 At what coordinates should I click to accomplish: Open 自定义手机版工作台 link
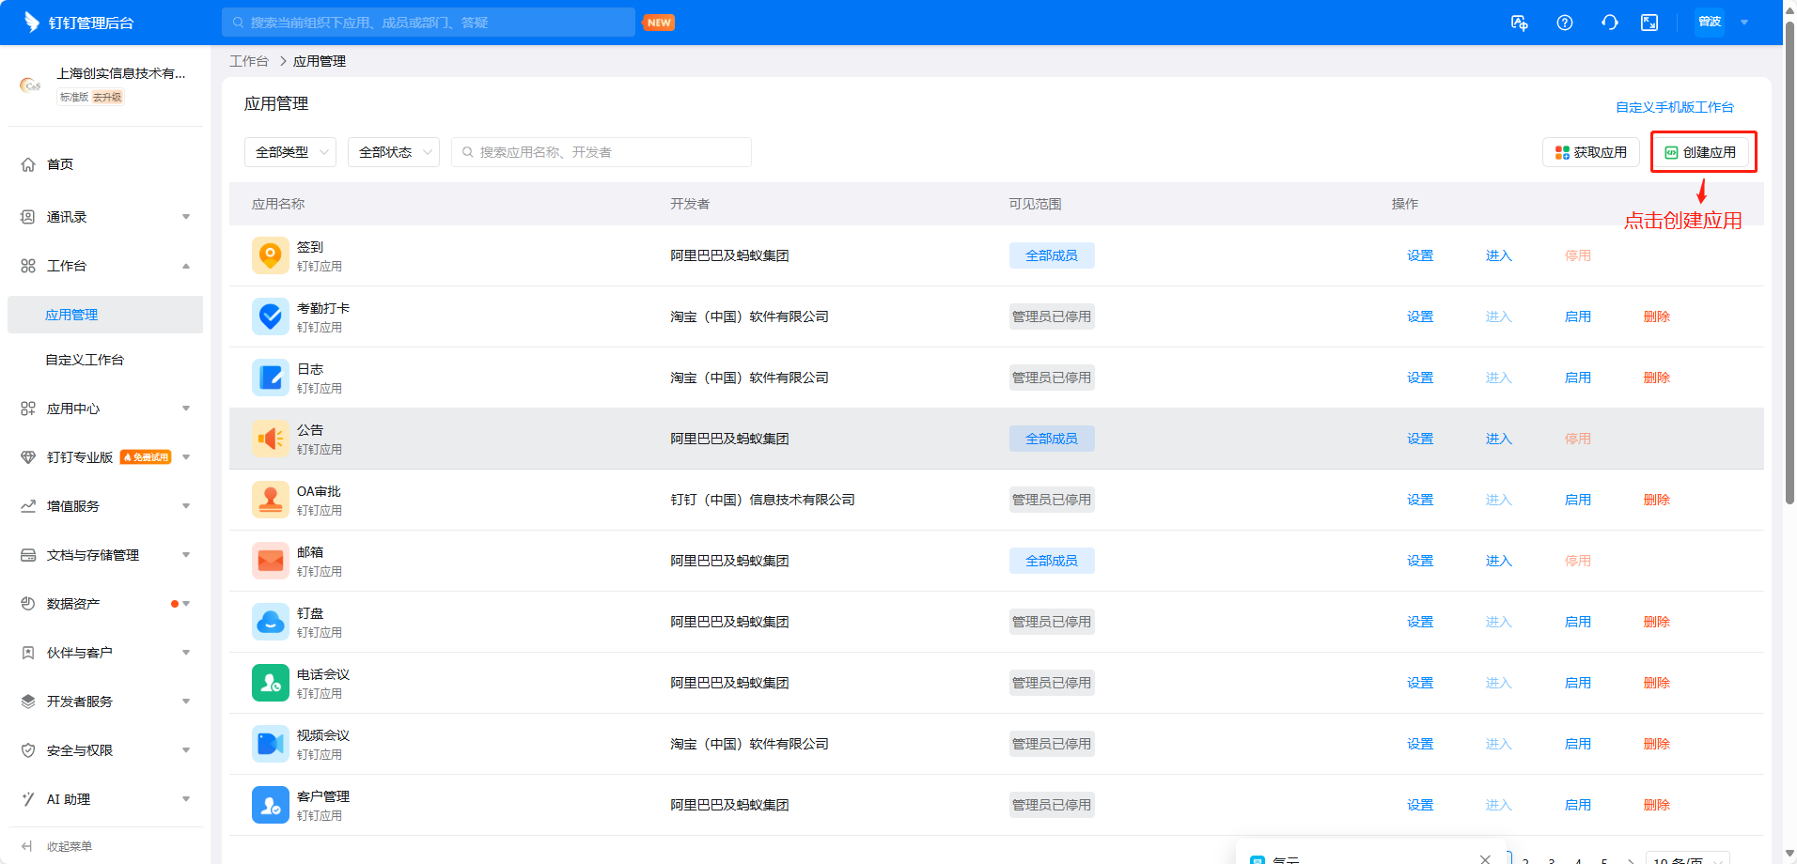point(1674,107)
